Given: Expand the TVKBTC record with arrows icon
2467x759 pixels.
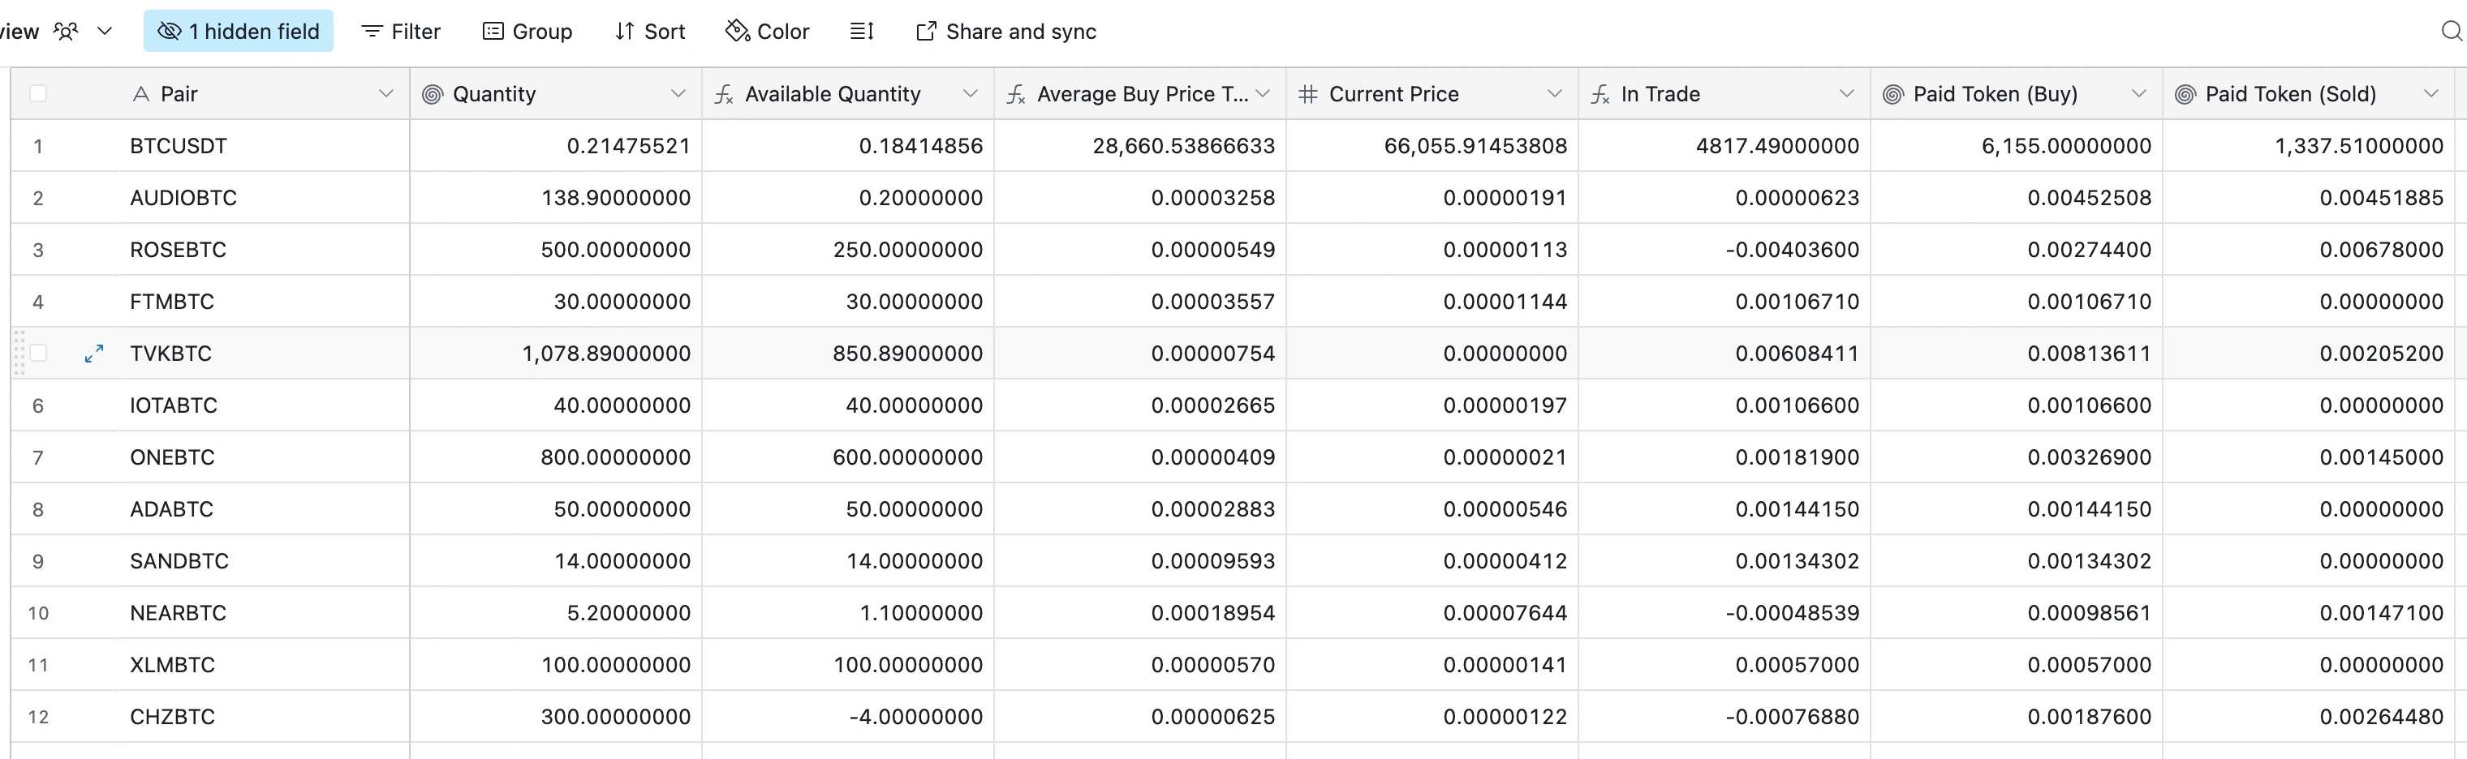Looking at the screenshot, I should point(94,354).
